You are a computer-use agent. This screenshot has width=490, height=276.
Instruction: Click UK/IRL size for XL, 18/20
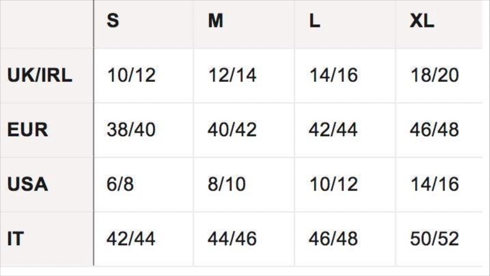pos(435,75)
